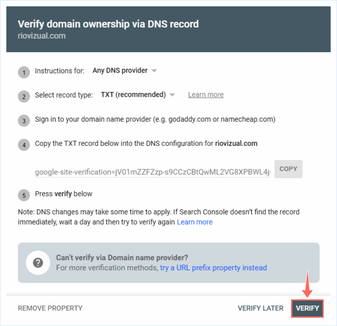Choose Verify Later
The width and height of the screenshot is (337, 326).
(x=260, y=308)
